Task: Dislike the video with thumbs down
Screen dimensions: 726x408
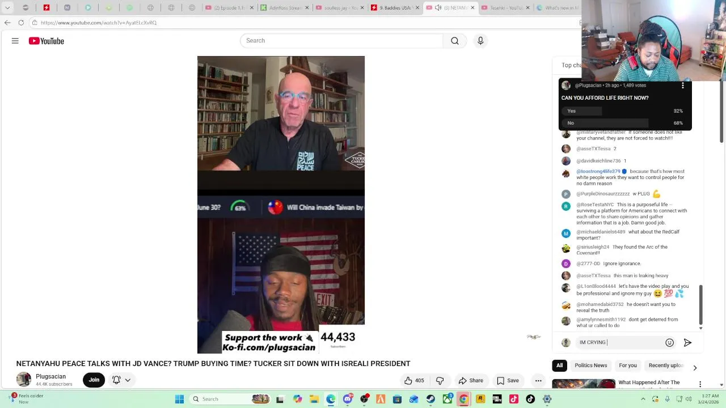Action: 440,381
